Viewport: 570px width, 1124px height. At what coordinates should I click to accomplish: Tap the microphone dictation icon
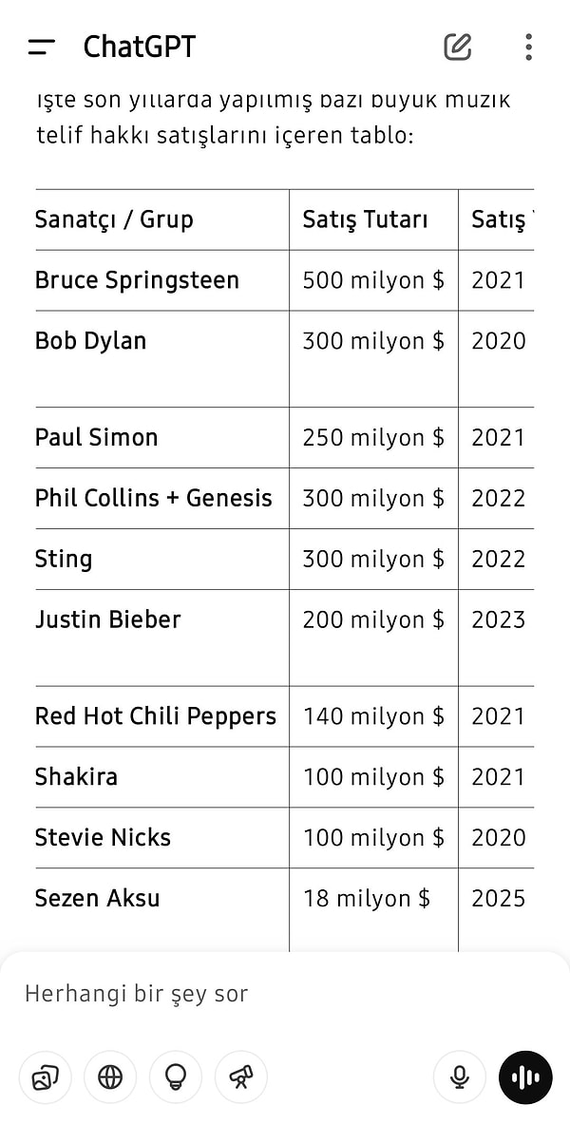(460, 1076)
